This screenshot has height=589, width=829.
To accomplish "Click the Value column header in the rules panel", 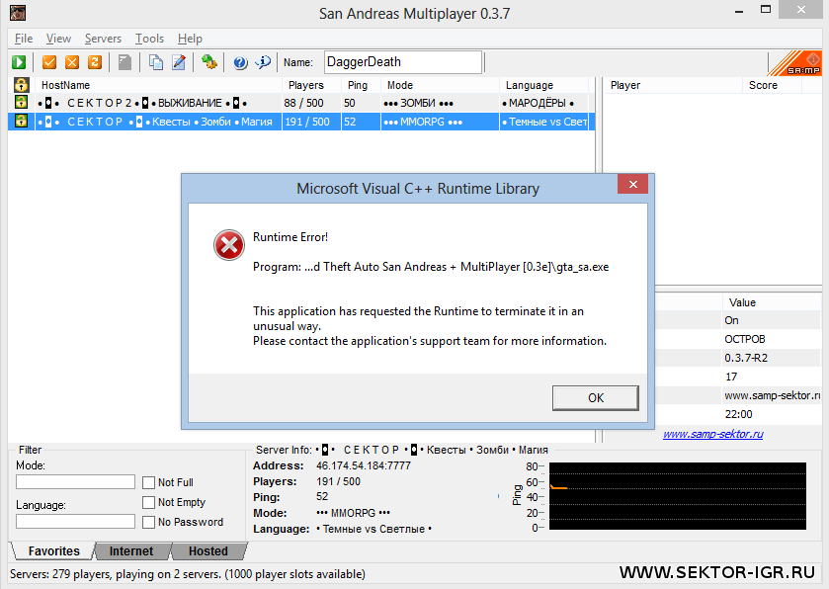I will click(x=772, y=302).
